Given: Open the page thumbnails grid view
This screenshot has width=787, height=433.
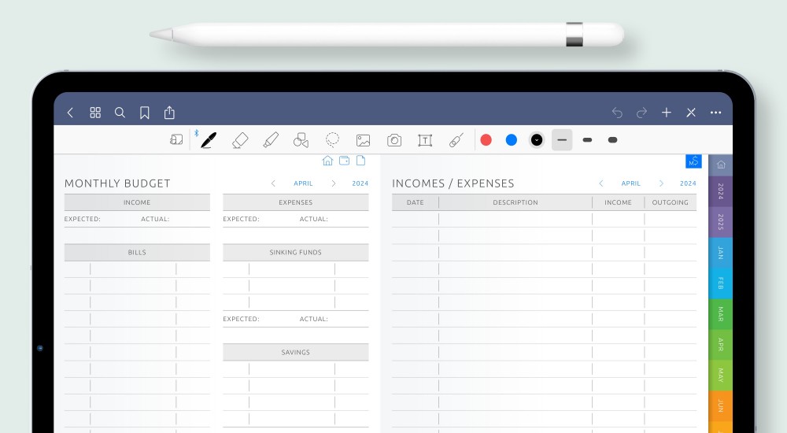Looking at the screenshot, I should pos(95,113).
